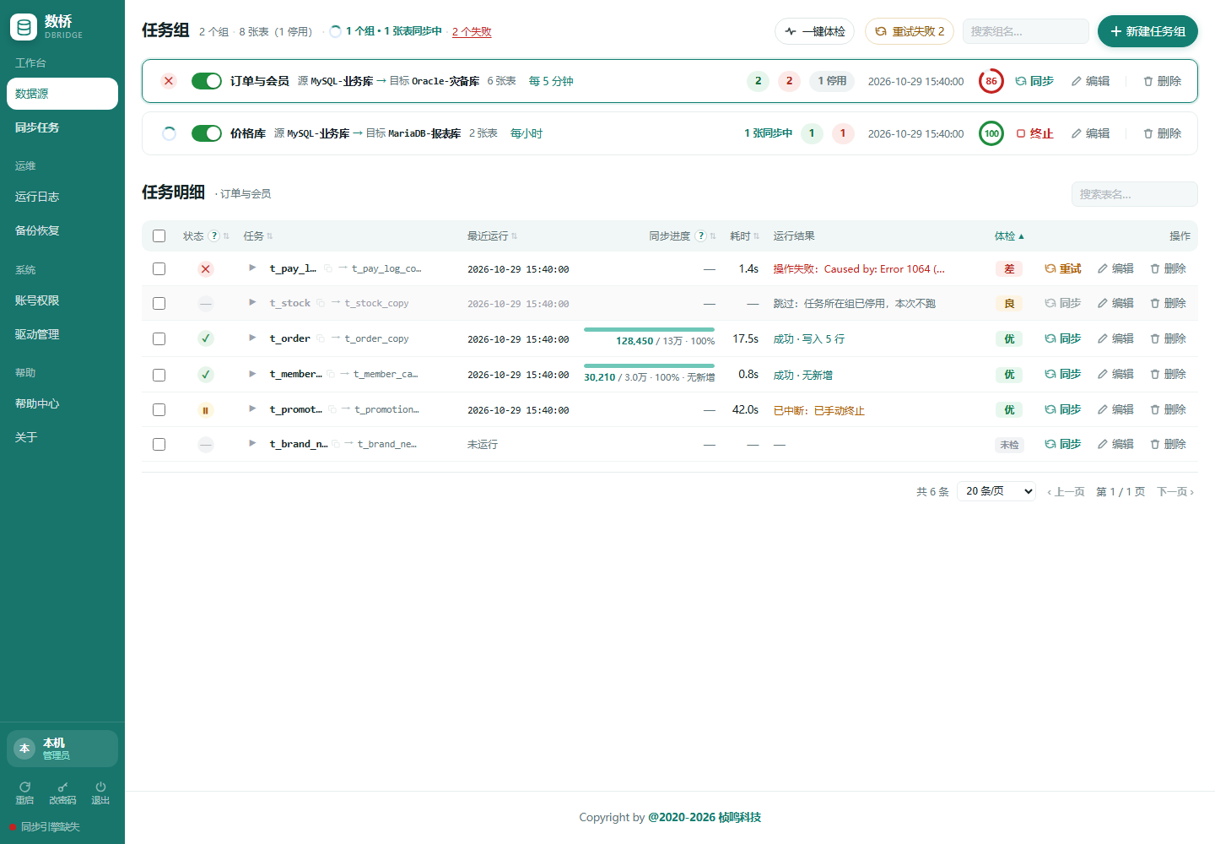Expand the t_brand_n… task row

[x=252, y=443]
